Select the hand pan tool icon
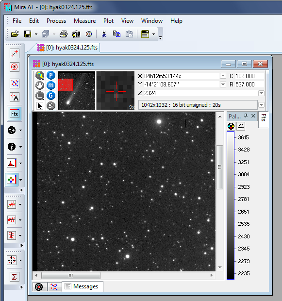Screen dimensions: 282x301 coord(39,85)
